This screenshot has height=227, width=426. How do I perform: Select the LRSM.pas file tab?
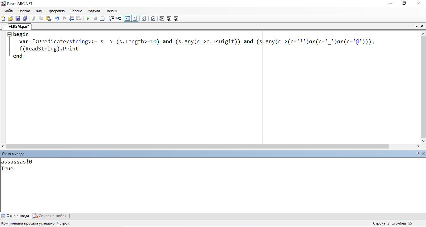18,26
